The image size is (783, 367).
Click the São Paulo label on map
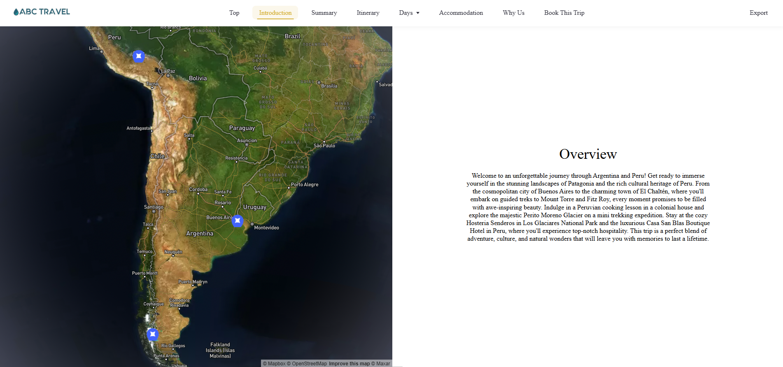[324, 146]
